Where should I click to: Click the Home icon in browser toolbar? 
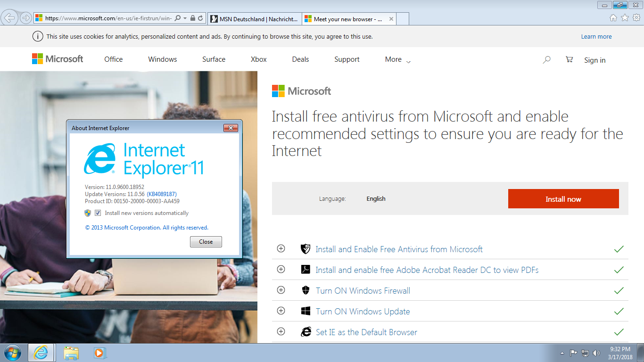coord(613,18)
